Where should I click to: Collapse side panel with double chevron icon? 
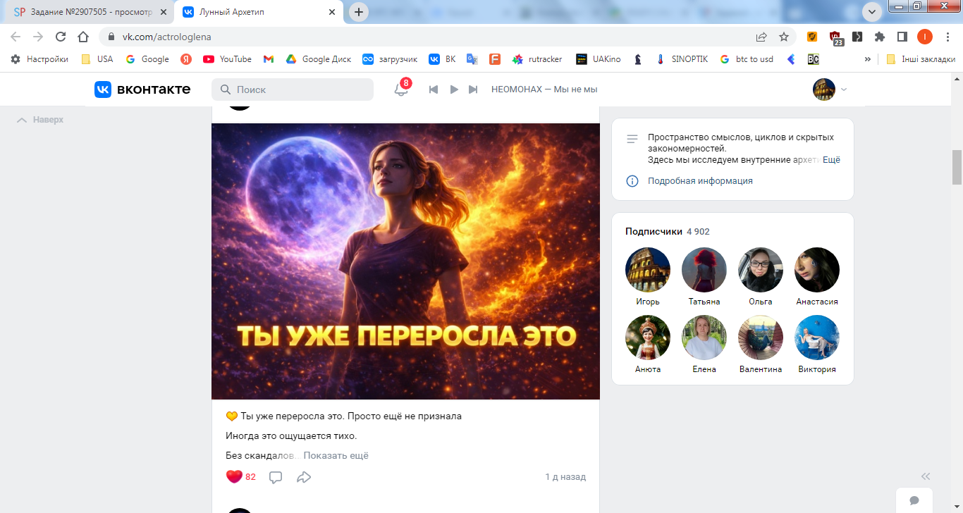926,476
